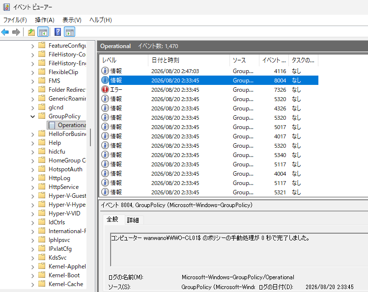Open the ヘルプ(H) menu
The width and height of the screenshot is (368, 292).
[x=101, y=20]
